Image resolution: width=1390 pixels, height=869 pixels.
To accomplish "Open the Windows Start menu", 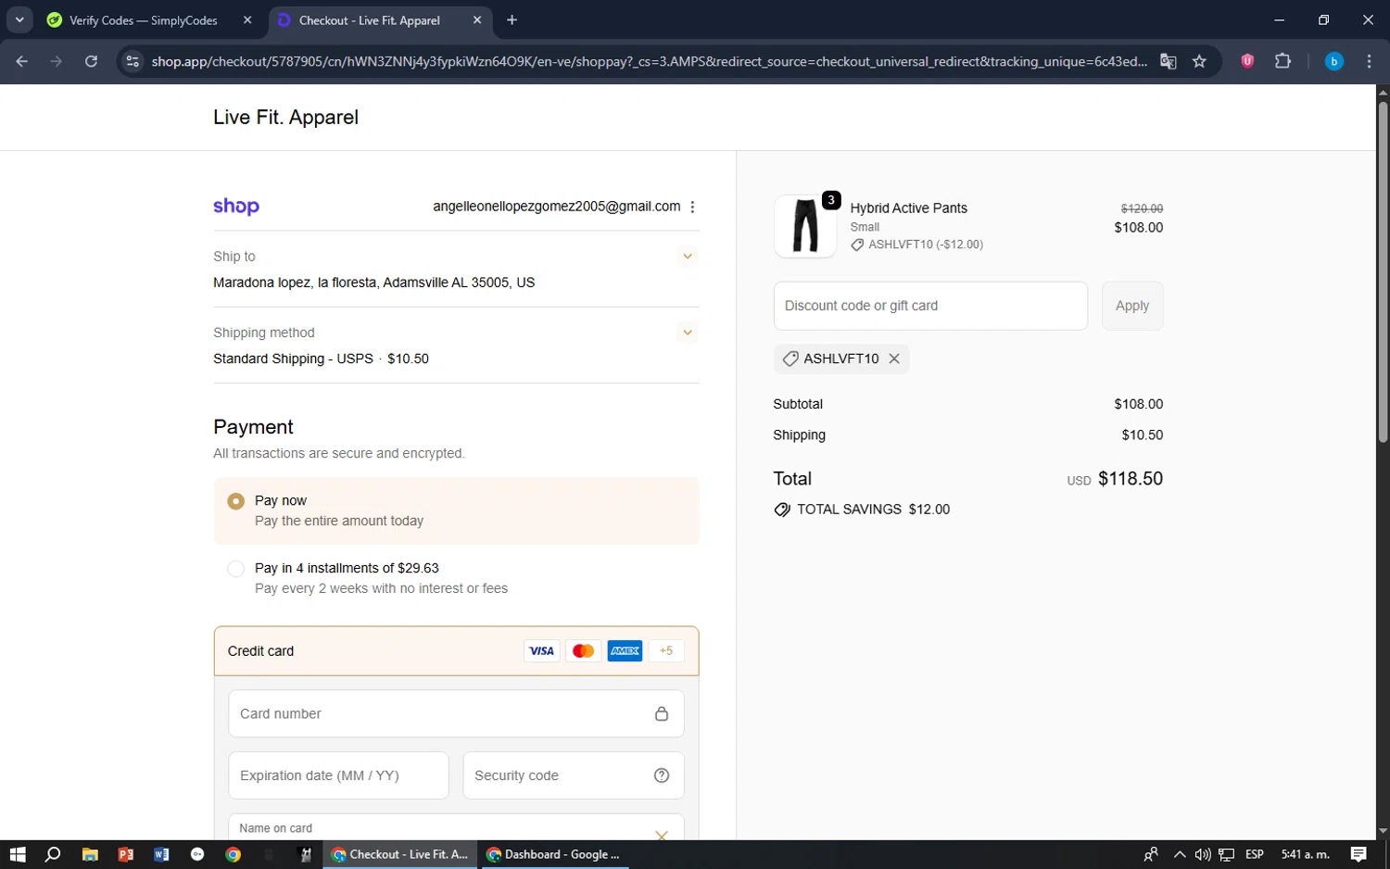I will coord(18,854).
